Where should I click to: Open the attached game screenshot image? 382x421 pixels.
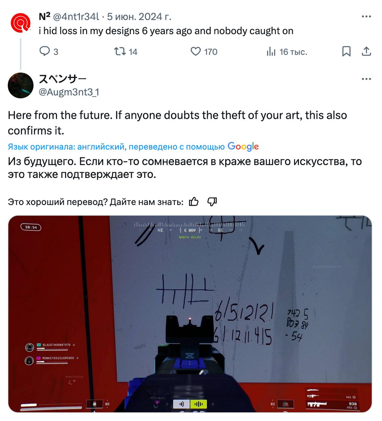[190, 314]
